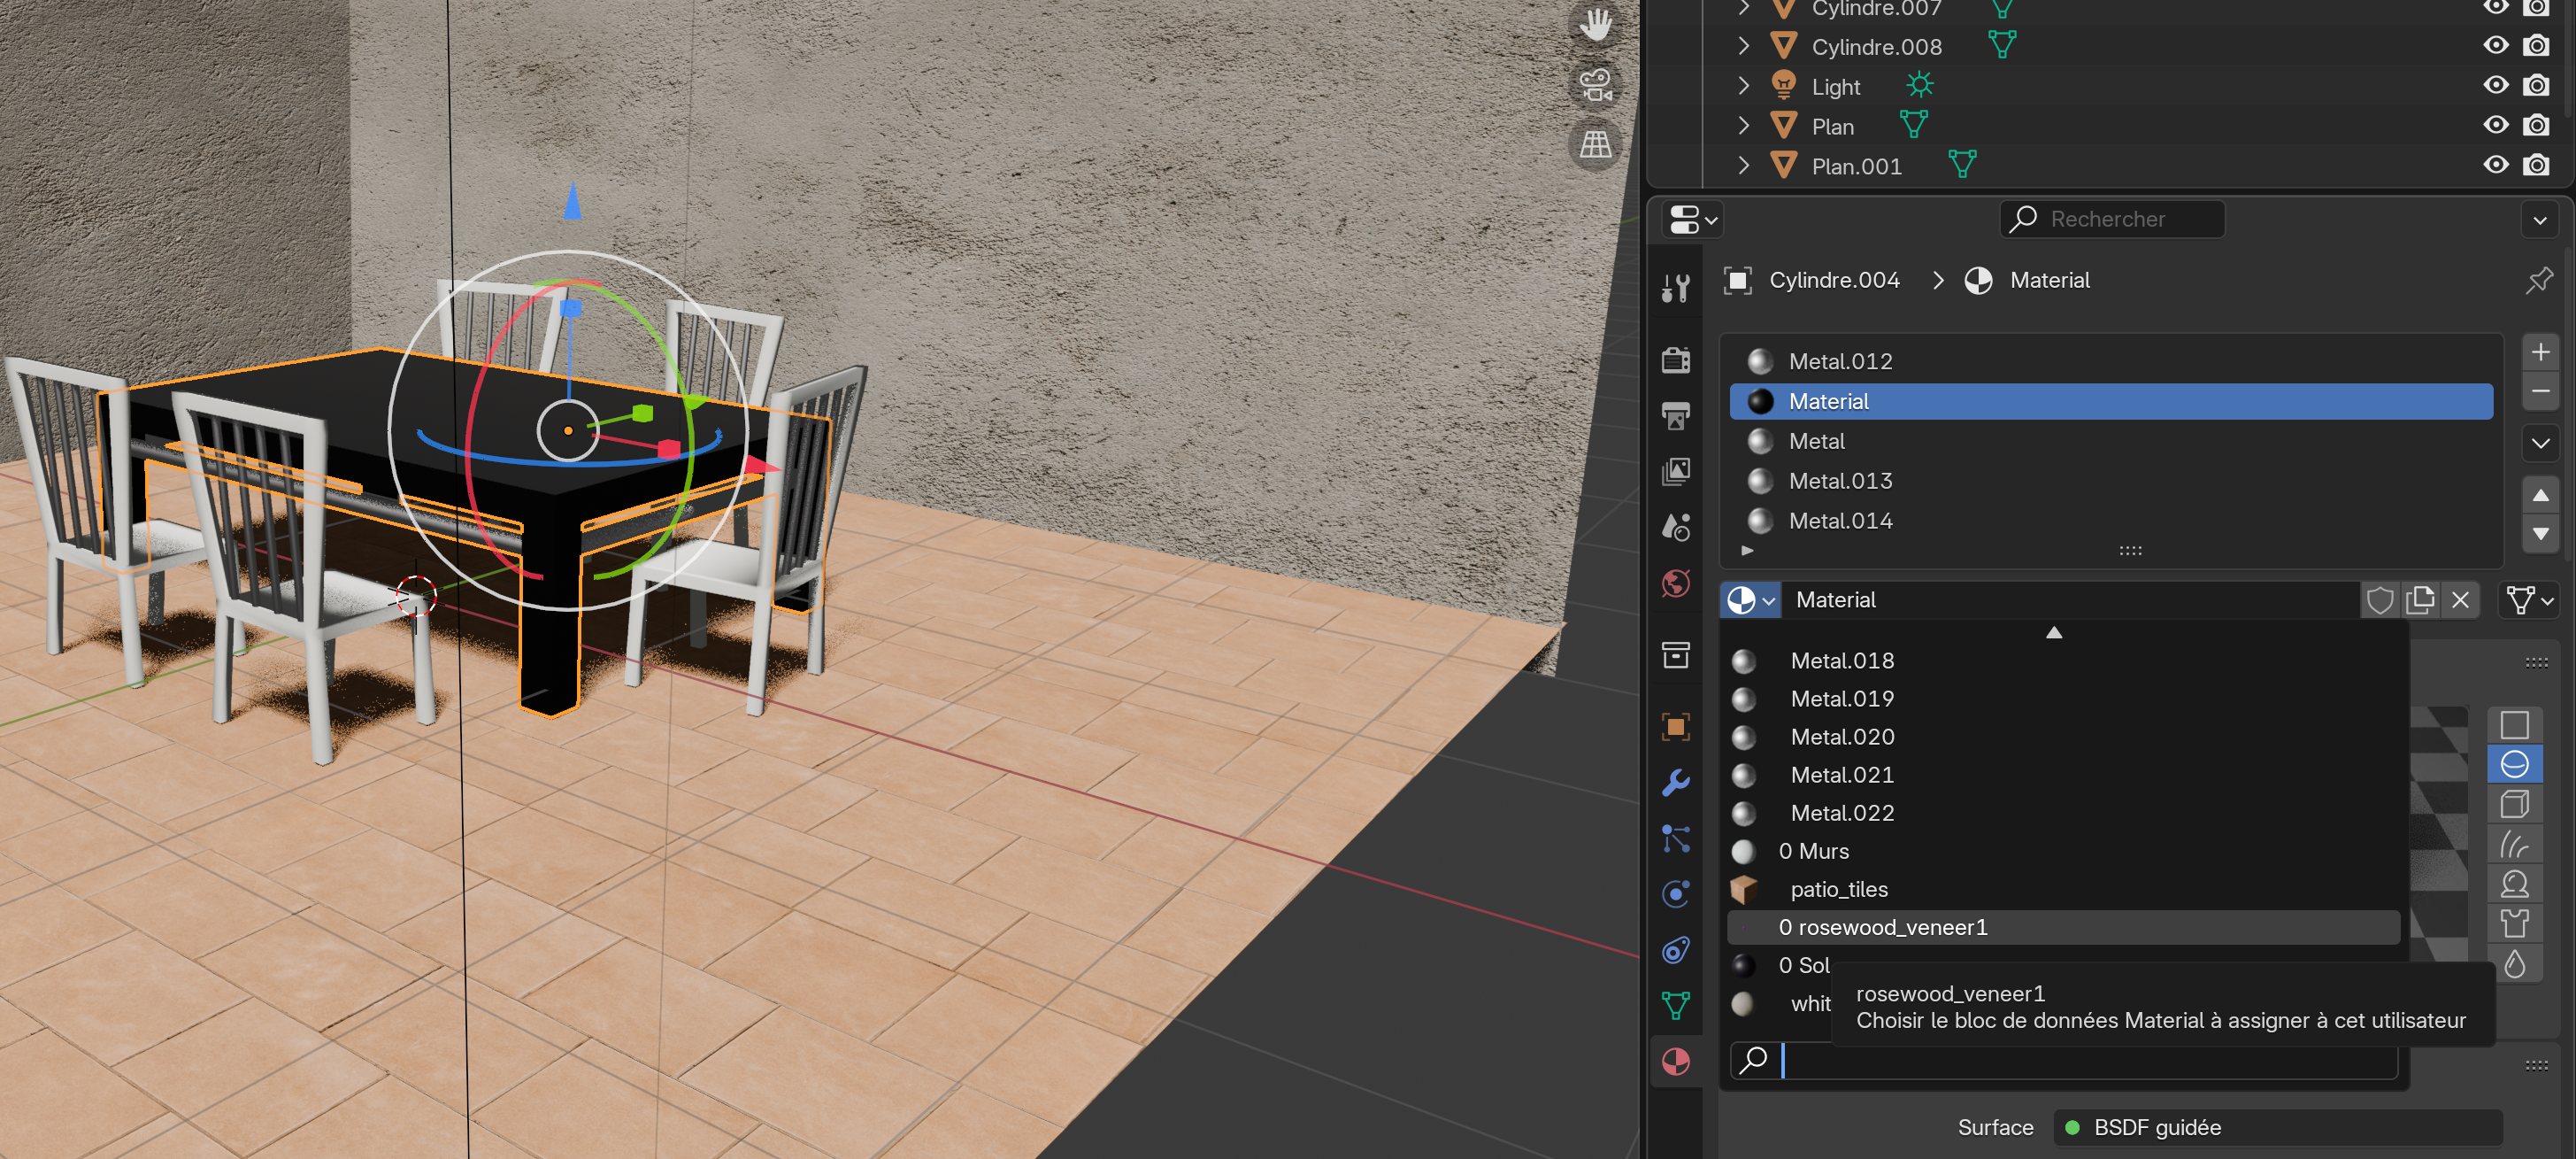Image resolution: width=2576 pixels, height=1159 pixels.
Task: Toggle Light object eye visibility
Action: point(2495,86)
